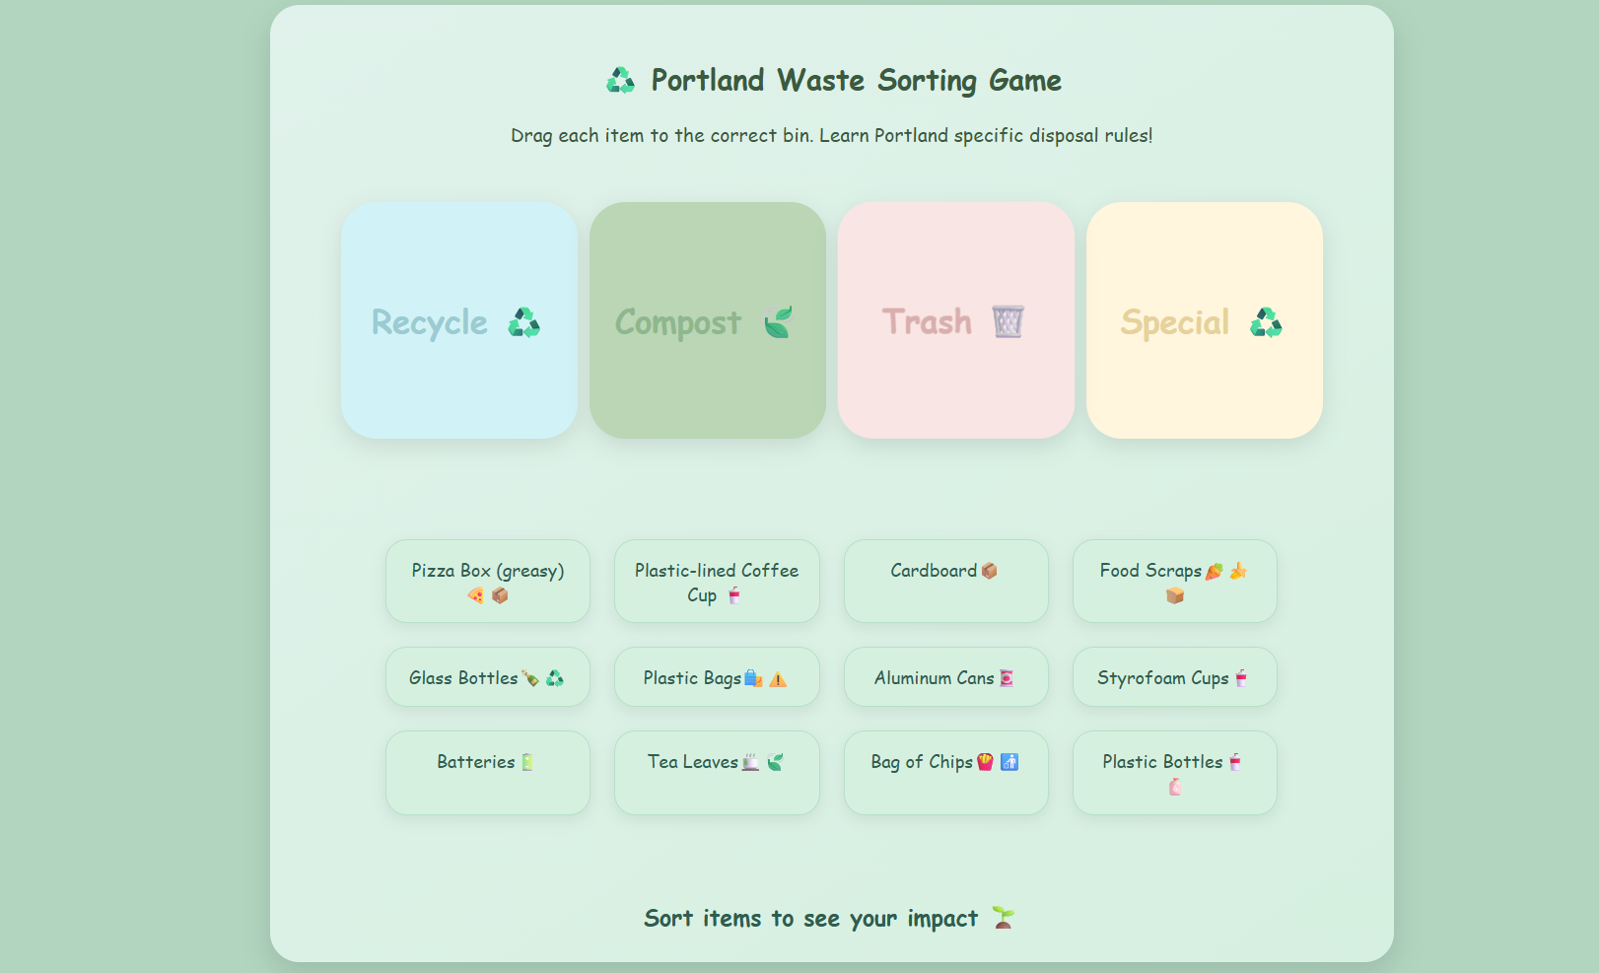Click the leaf icon in the Compost bin
The height and width of the screenshot is (973, 1599).
(778, 322)
